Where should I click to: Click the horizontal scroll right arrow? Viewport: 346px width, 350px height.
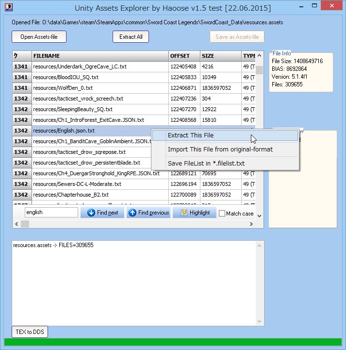pyautogui.click(x=251, y=224)
